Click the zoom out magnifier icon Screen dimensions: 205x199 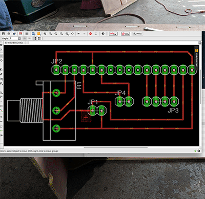point(56,34)
